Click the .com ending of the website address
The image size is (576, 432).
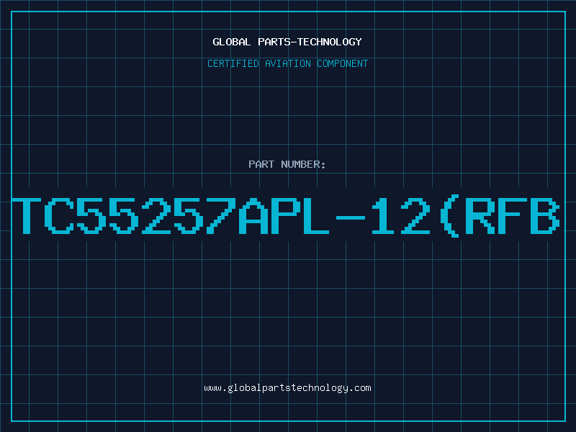tap(359, 388)
